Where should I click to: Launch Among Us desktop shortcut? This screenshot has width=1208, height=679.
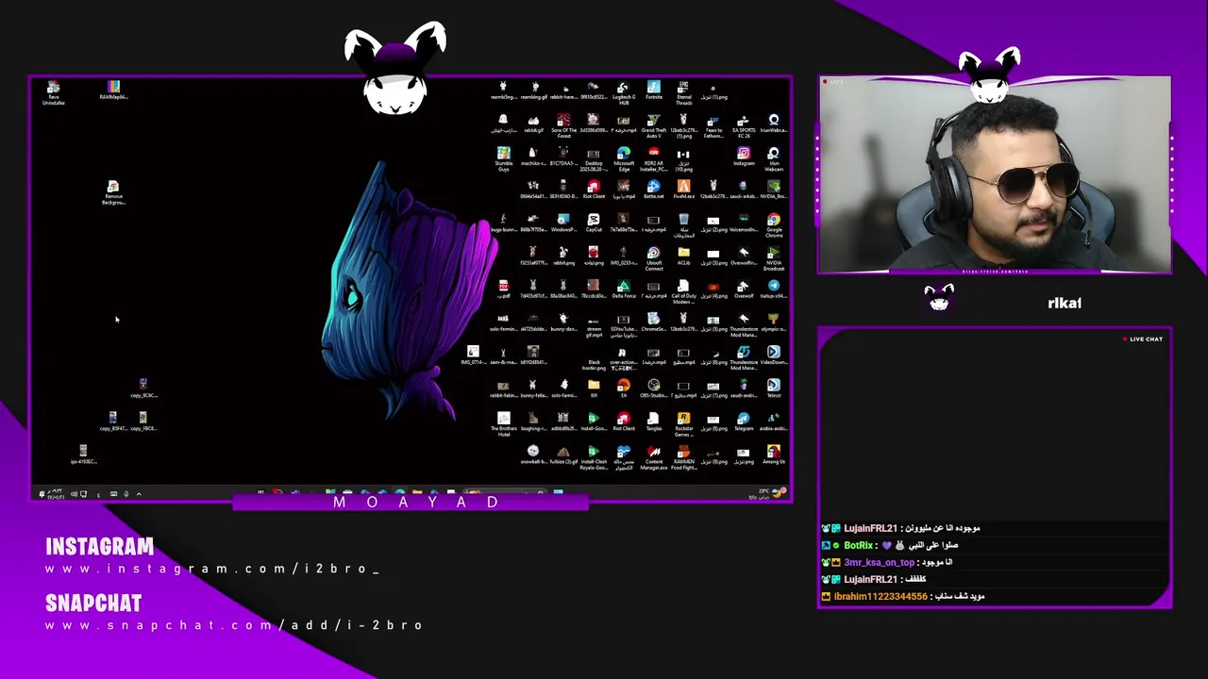774,455
